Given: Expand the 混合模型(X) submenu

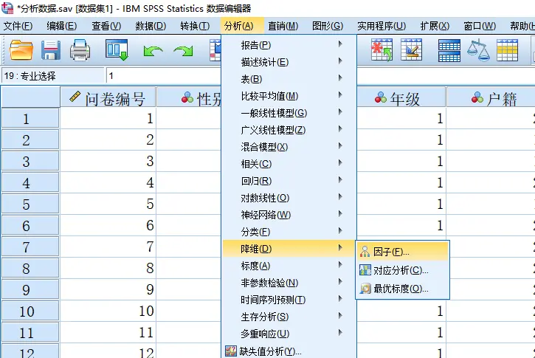Looking at the screenshot, I should [289, 147].
